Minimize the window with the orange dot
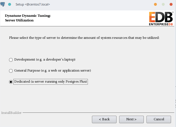The width and height of the screenshot is (176, 127). tap(155, 4)
